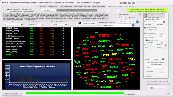Open Stocks to Watch dropdown
The height and width of the screenshot is (97, 174).
point(118,25)
